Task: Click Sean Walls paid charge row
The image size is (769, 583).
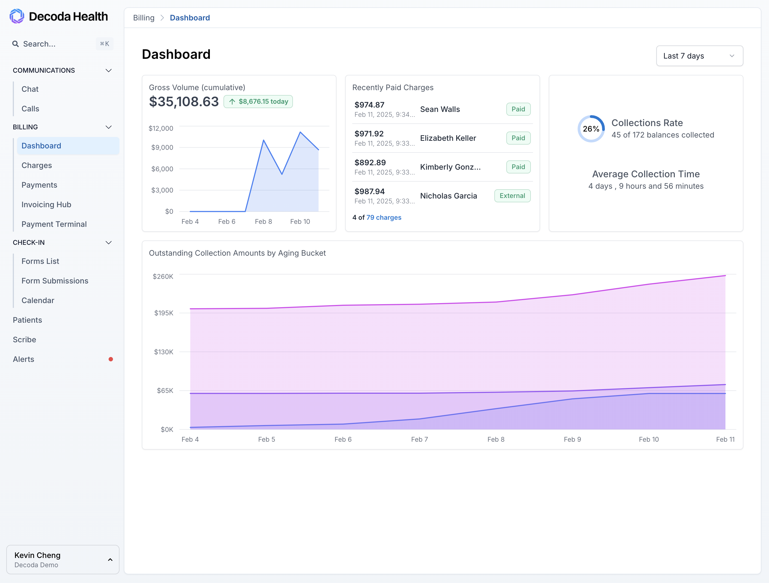Action: 440,109
